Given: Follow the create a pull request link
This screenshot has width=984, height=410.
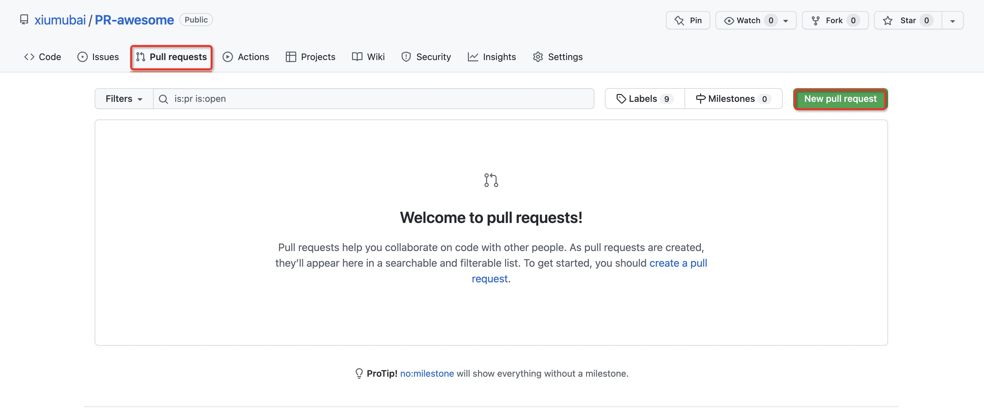Looking at the screenshot, I should coord(678,263).
